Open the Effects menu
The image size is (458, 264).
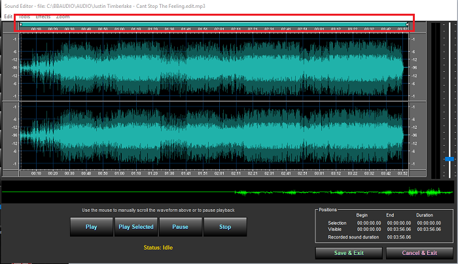(43, 16)
